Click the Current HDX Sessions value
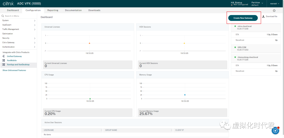 tap(140, 66)
